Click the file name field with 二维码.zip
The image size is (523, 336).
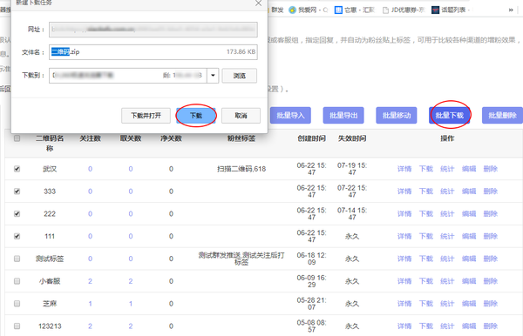click(153, 52)
